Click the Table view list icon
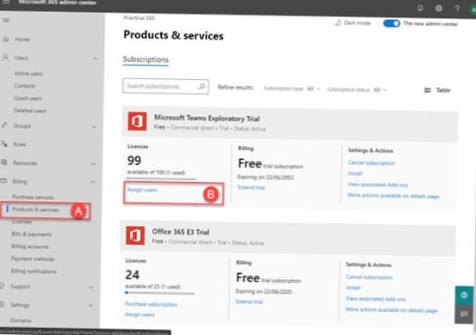Screen dimensions: 476x335 (428, 90)
